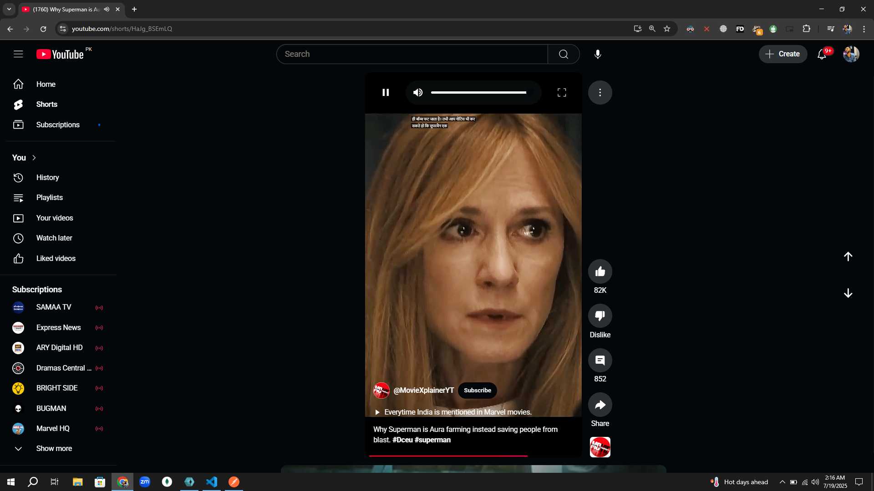Open Chrome three-dot menu

pos(864,29)
